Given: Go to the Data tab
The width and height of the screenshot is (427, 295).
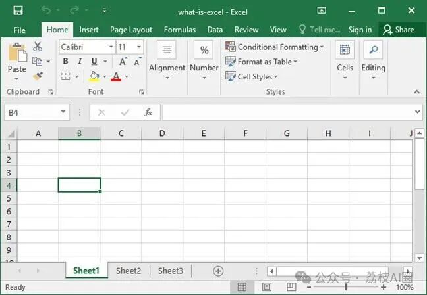Looking at the screenshot, I should (215, 30).
